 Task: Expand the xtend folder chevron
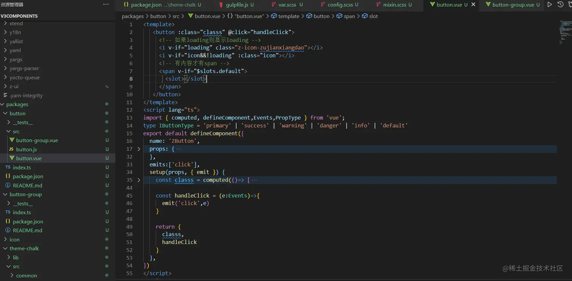click(x=5, y=23)
